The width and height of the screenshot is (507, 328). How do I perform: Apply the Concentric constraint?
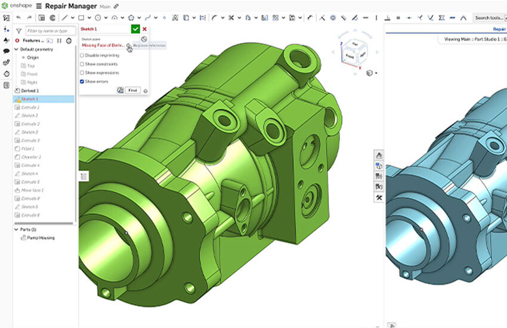coord(333,18)
